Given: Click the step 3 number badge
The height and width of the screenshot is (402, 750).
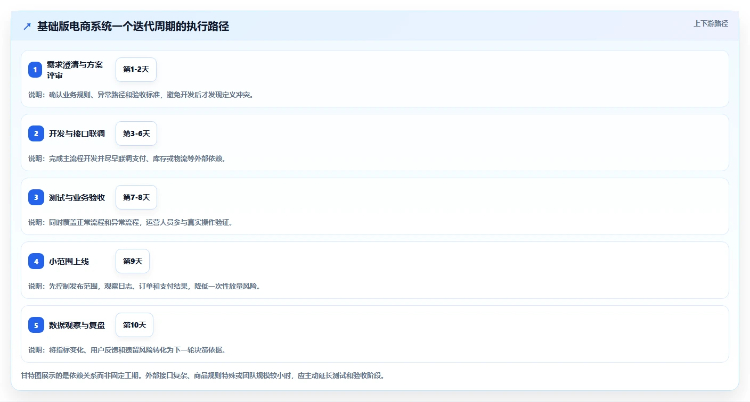Looking at the screenshot, I should point(36,197).
